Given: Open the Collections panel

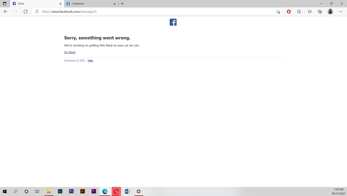Looking at the screenshot, I should [320, 11].
